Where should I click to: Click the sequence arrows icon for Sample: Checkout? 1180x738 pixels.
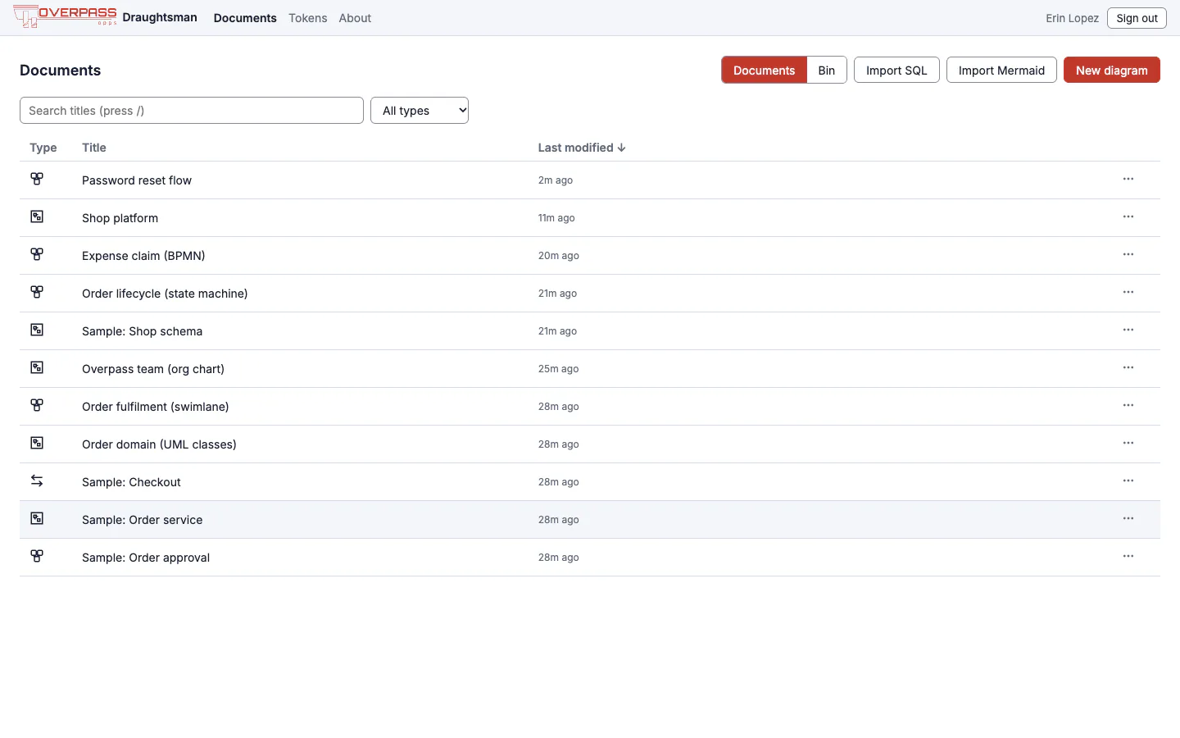point(37,481)
